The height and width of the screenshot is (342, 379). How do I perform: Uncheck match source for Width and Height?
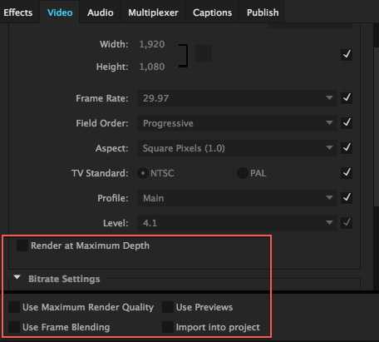click(346, 54)
